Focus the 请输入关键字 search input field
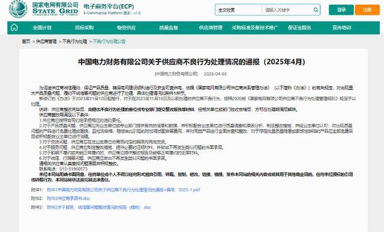 pyautogui.click(x=288, y=10)
